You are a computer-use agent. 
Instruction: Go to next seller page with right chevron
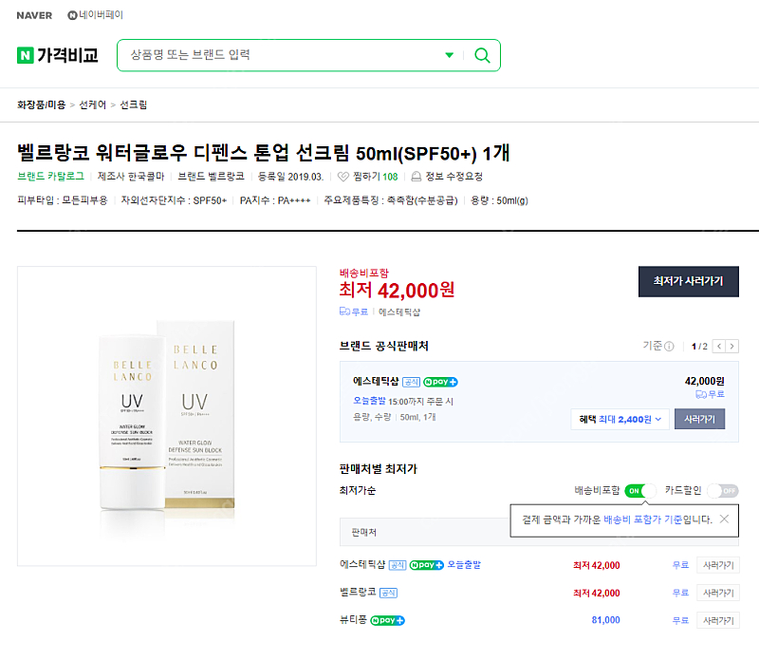(731, 346)
